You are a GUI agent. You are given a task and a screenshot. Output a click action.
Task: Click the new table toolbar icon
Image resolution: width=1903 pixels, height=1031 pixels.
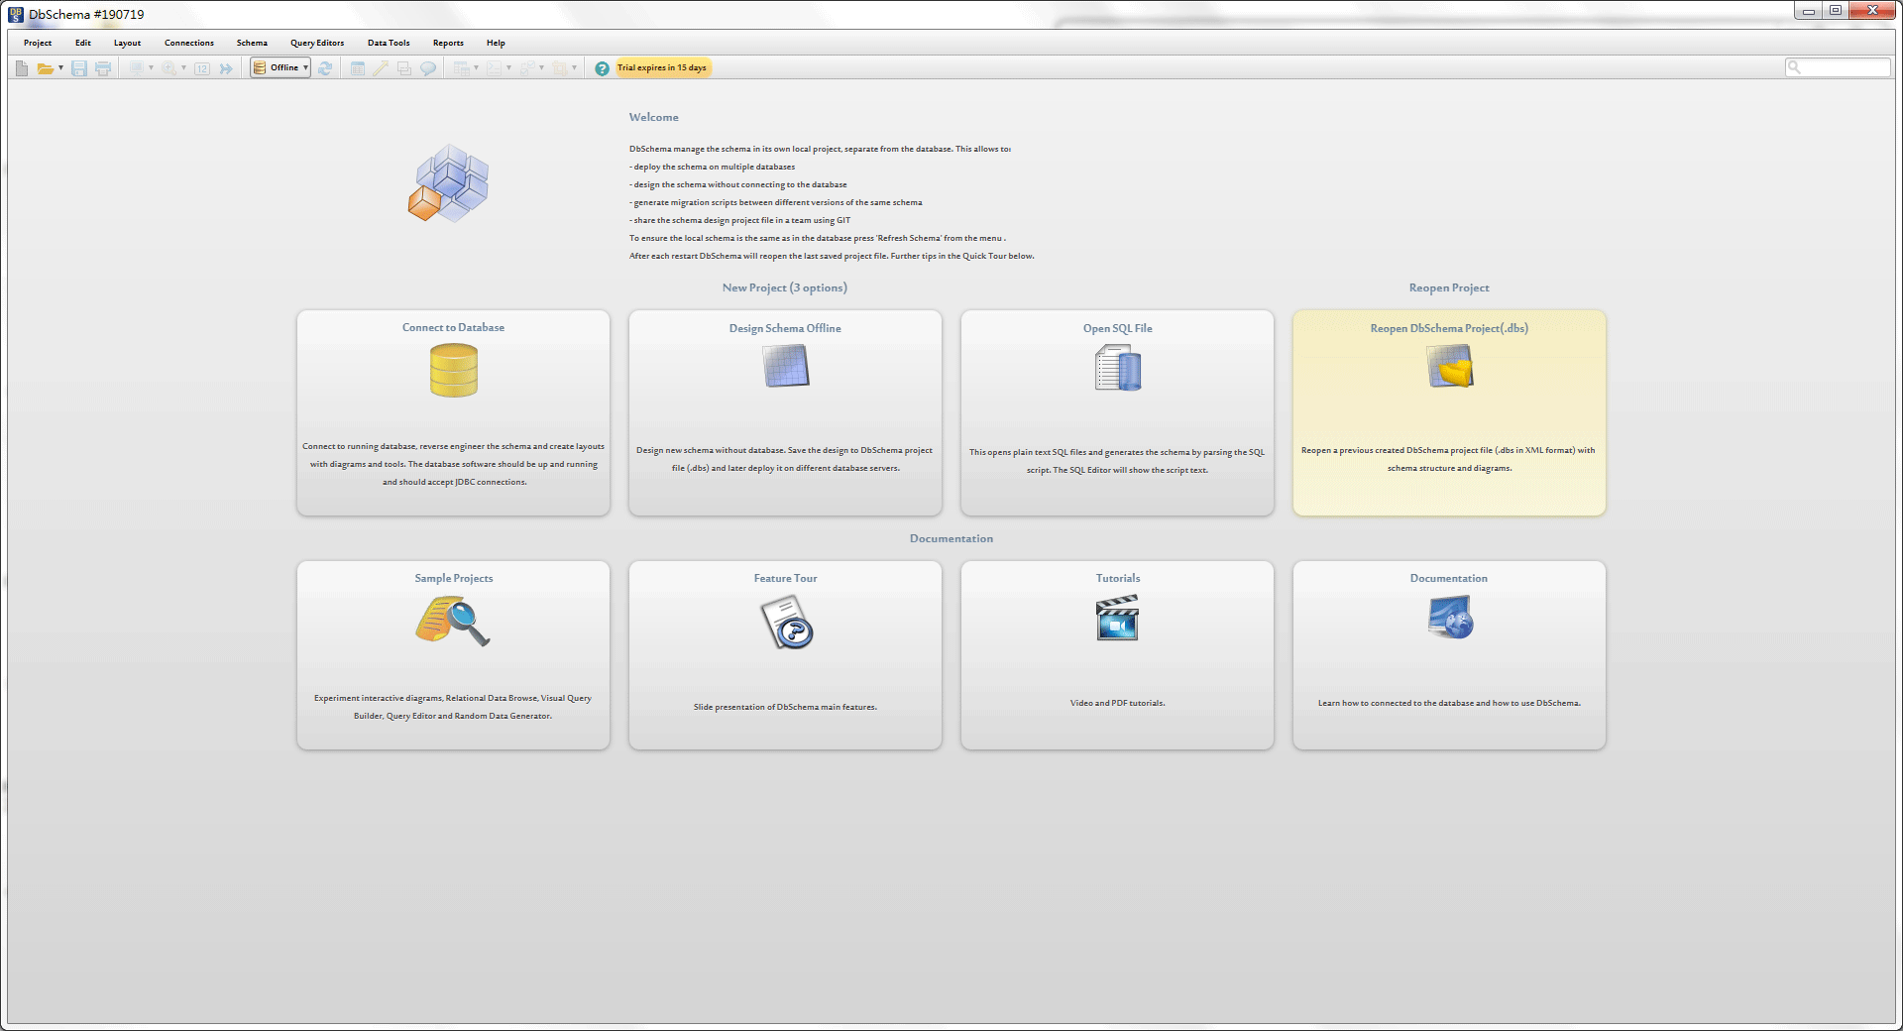pos(358,68)
